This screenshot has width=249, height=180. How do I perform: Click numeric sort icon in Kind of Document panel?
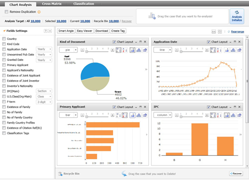click(x=118, y=50)
